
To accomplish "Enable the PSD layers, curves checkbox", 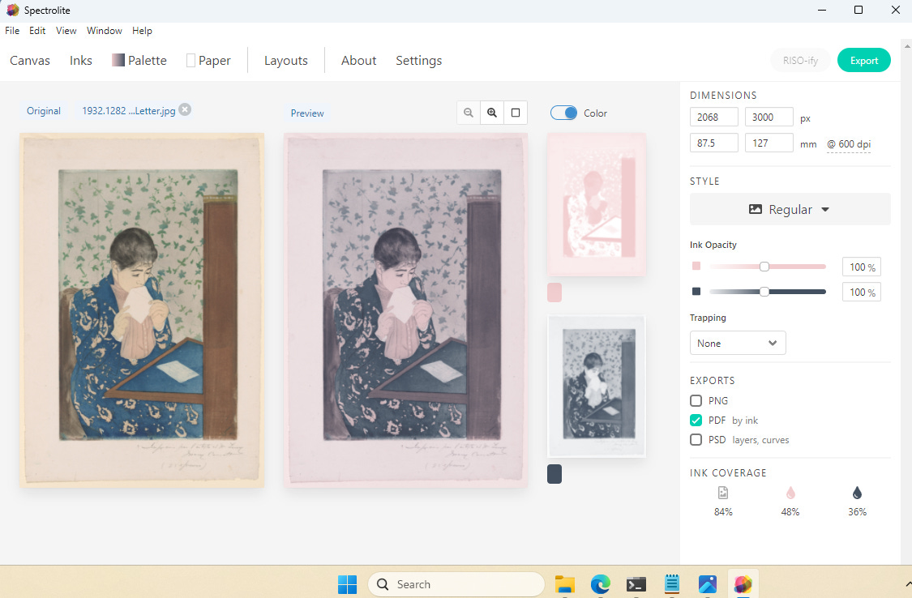I will coord(696,440).
